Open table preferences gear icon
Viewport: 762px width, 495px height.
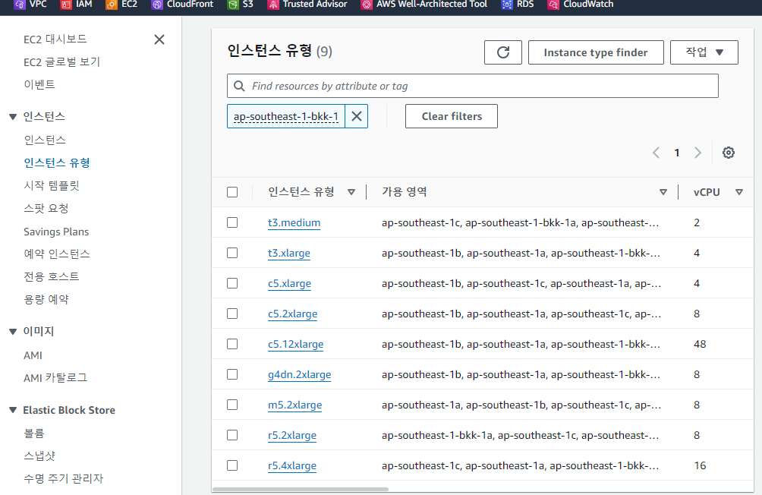click(x=728, y=153)
